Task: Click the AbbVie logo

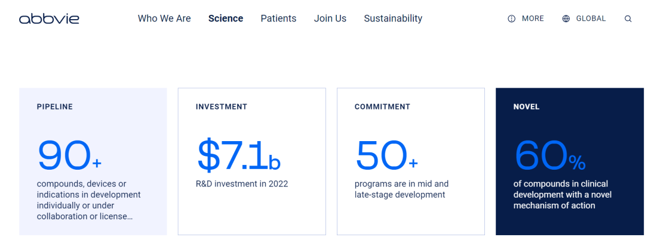Action: coord(49,18)
